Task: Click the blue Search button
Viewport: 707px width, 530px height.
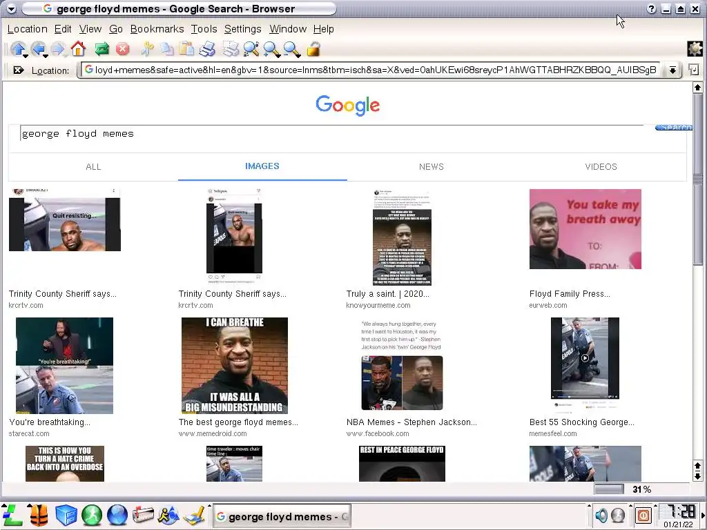Action: (672, 128)
